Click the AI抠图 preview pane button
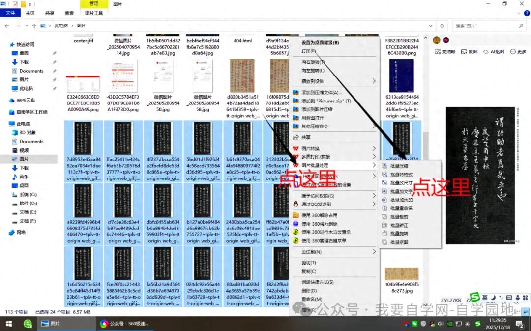 494,51
